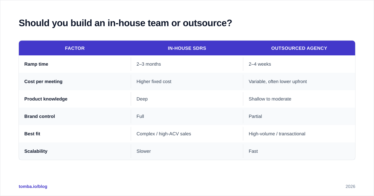Select the OUTSOURCED AGENCY column header

click(299, 48)
